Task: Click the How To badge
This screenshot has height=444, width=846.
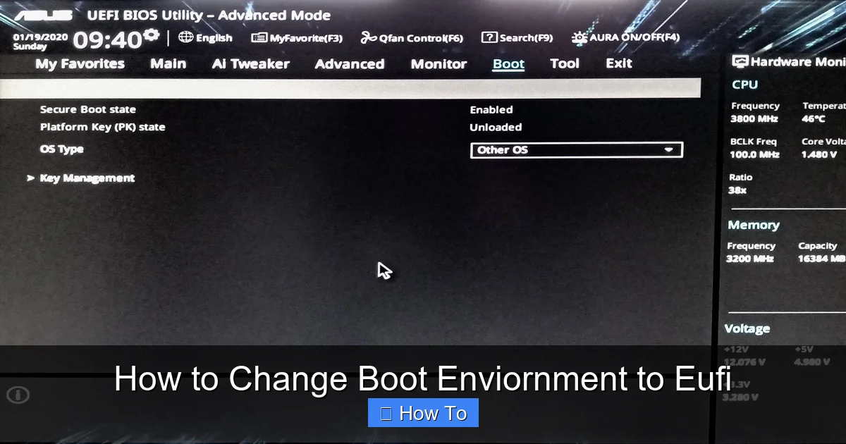Action: click(x=422, y=413)
